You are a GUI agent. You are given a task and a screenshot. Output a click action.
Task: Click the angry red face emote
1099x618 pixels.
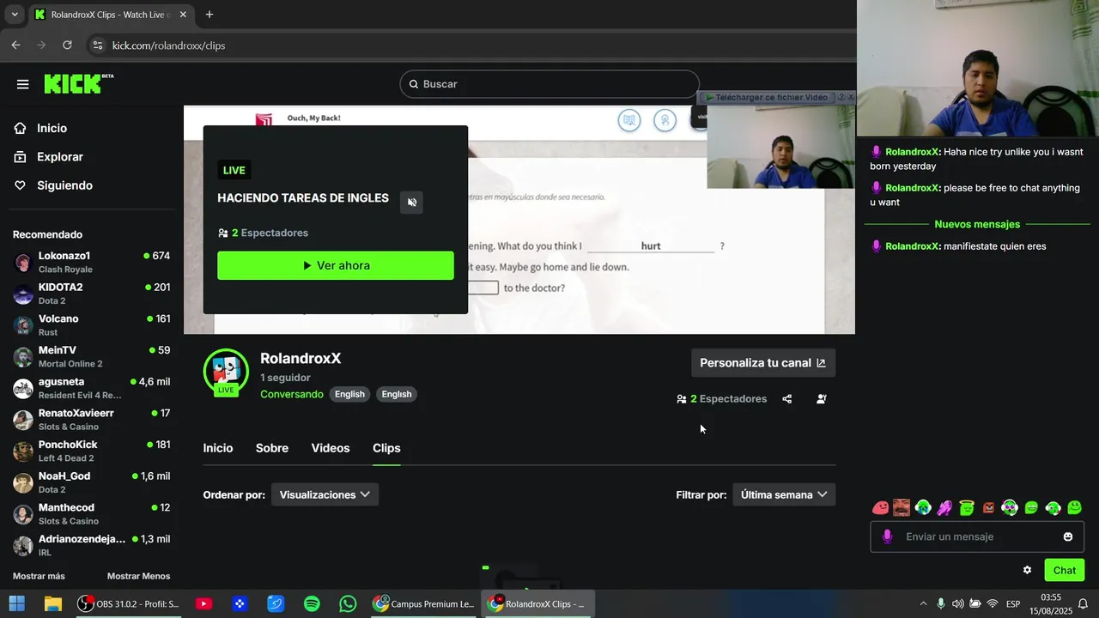tap(988, 508)
